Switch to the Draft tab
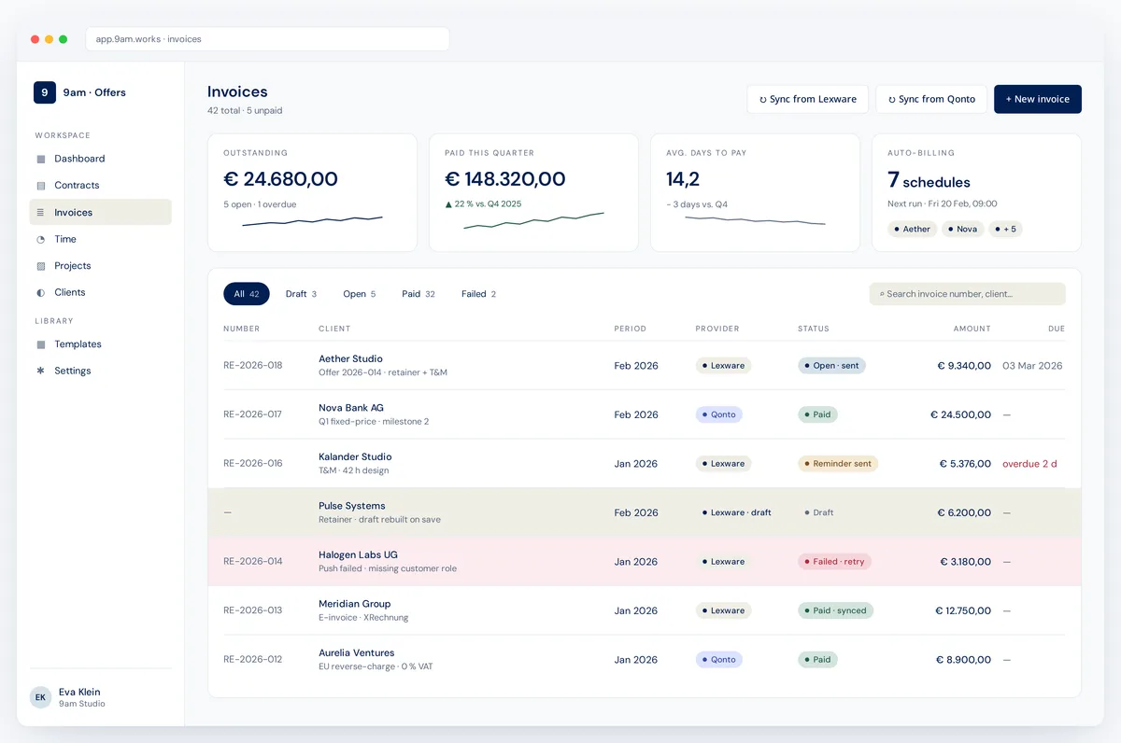Screen dimensions: 1121x743 tap(301, 294)
